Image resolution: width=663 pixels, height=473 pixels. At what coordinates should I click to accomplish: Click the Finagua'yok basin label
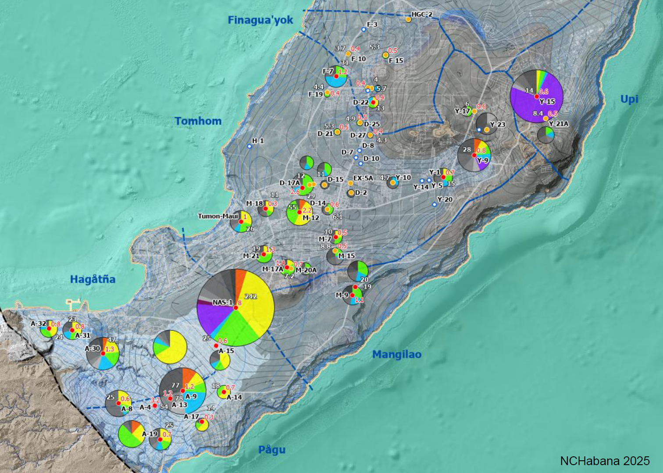pyautogui.click(x=260, y=20)
